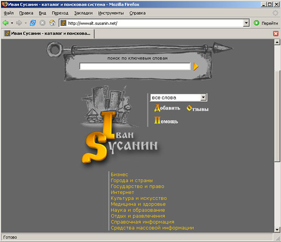Open the Государство и право category
This screenshot has width=281, height=242.
[137, 186]
